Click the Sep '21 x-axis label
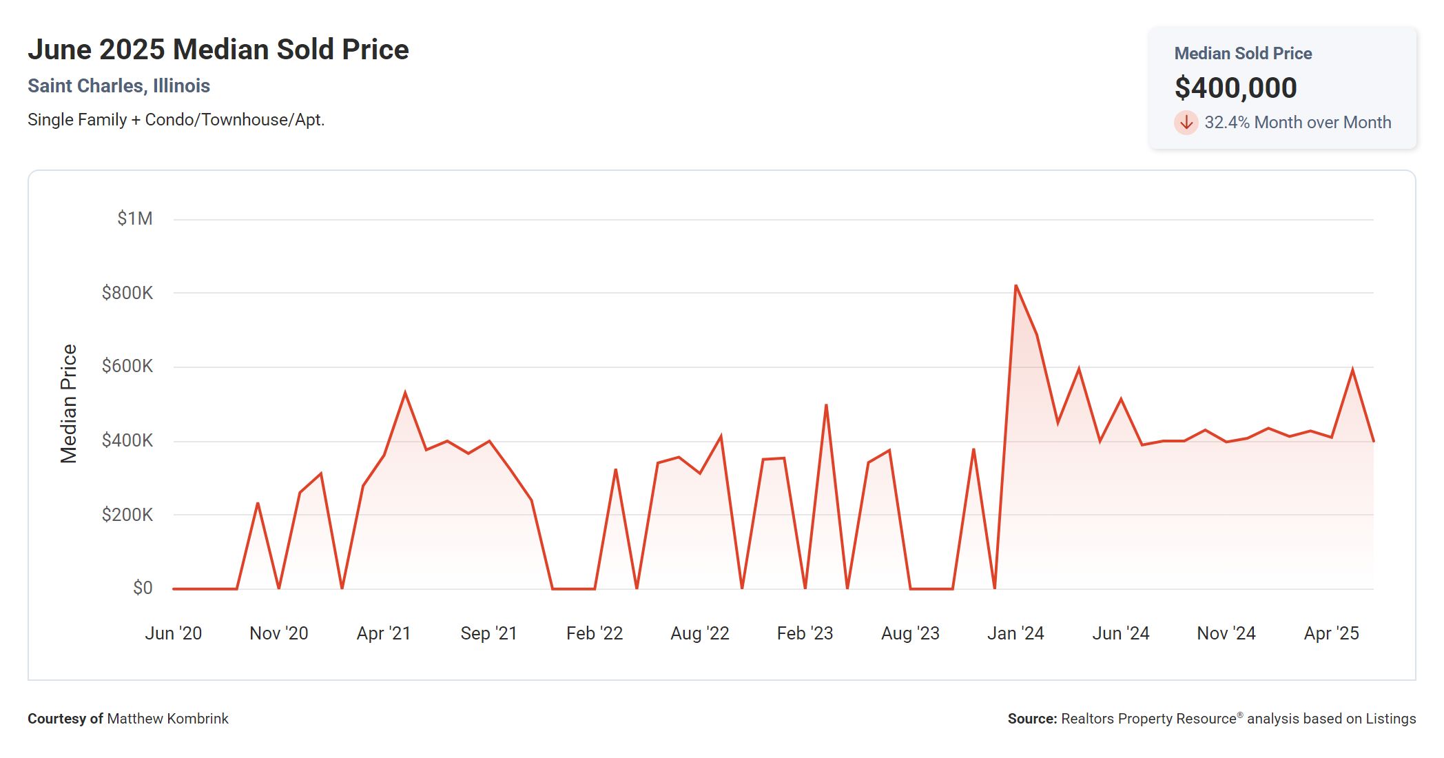This screenshot has height=758, width=1444. click(x=488, y=633)
